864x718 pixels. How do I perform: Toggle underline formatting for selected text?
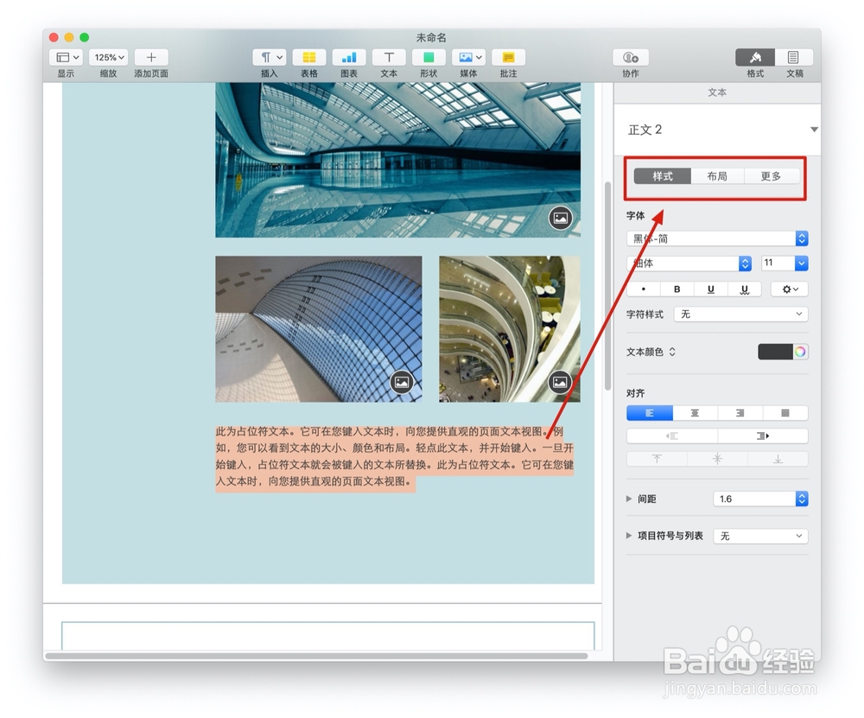pyautogui.click(x=711, y=289)
